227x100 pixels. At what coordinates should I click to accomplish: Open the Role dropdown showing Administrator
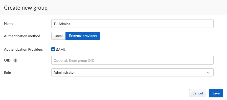(x=132, y=72)
